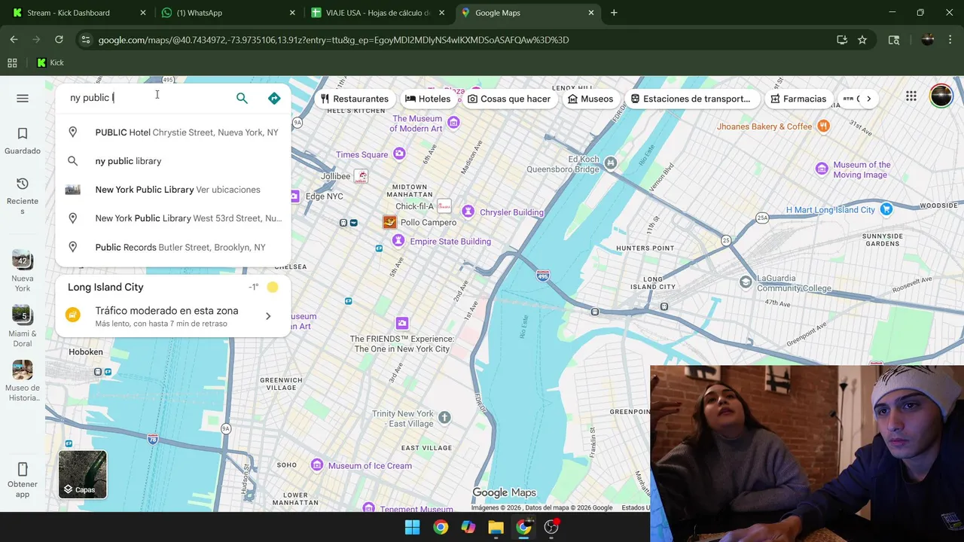Select the Google Maps browser tab
The width and height of the screenshot is (964, 542).
[527, 13]
